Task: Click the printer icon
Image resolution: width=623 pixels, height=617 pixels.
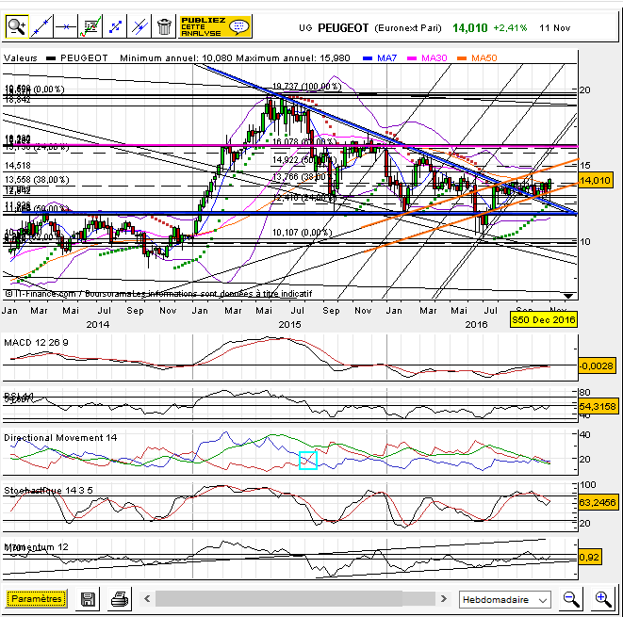Action: tap(119, 599)
